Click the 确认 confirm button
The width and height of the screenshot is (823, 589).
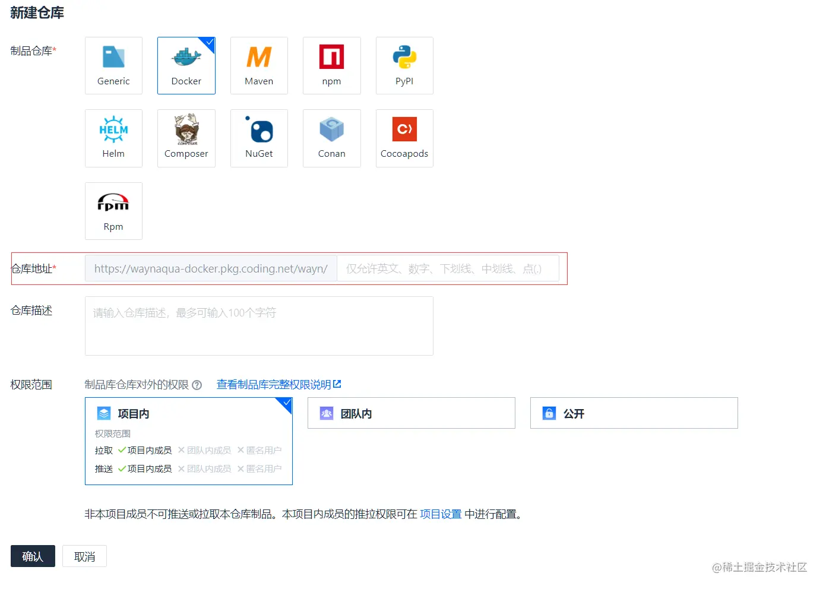point(33,556)
